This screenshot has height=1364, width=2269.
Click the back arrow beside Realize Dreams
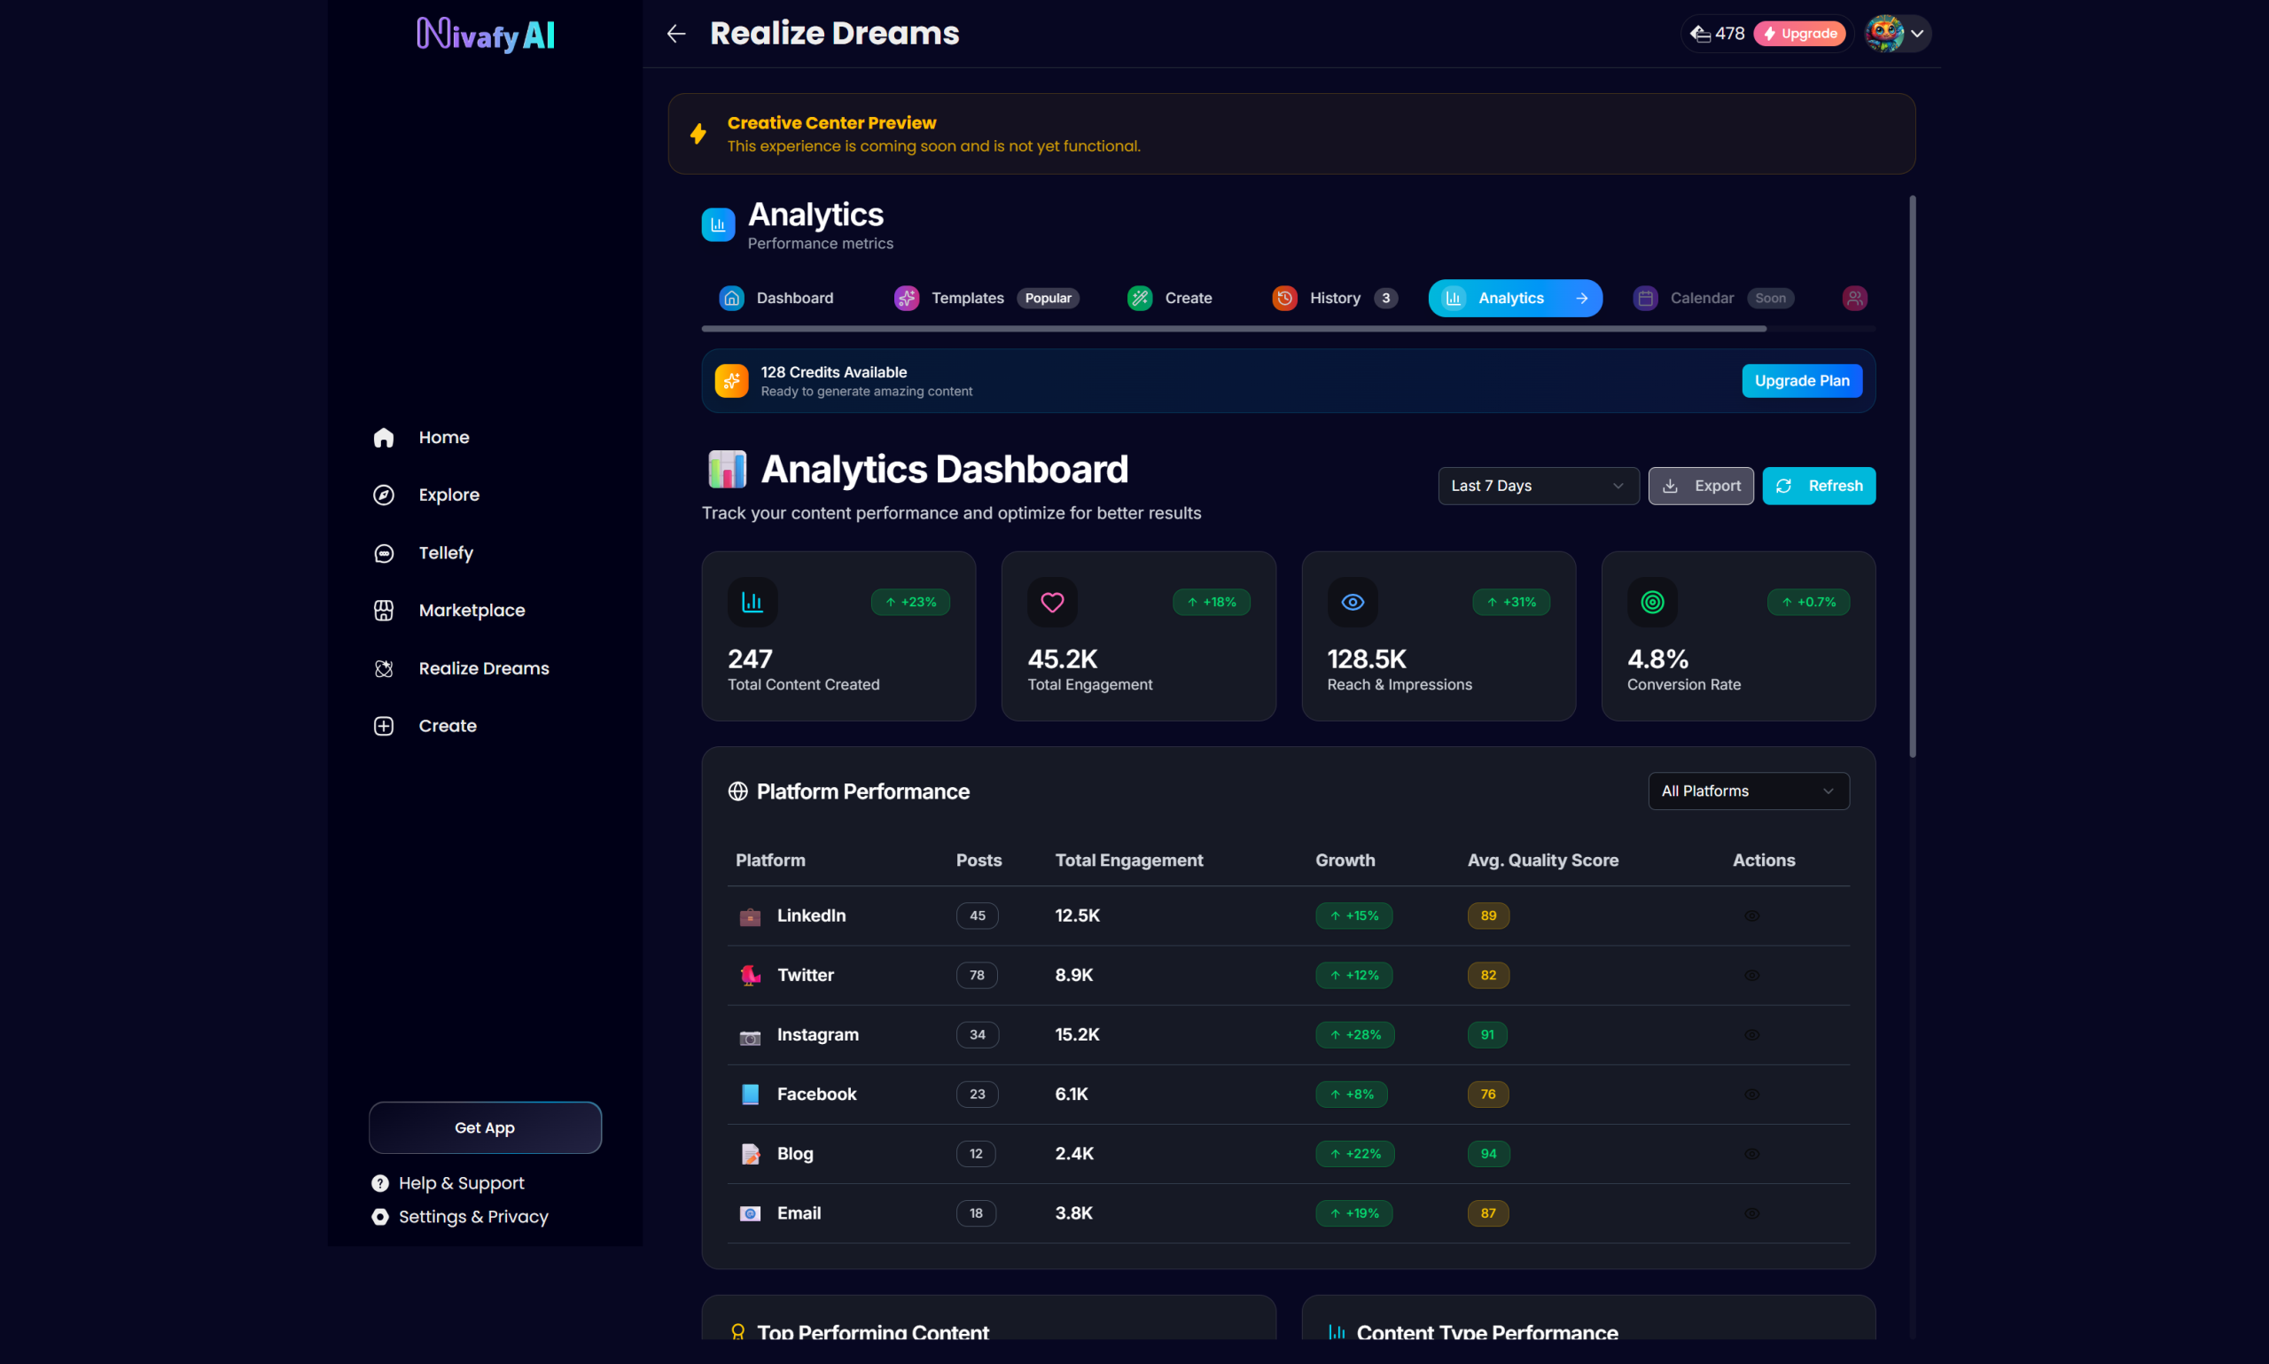tap(676, 34)
